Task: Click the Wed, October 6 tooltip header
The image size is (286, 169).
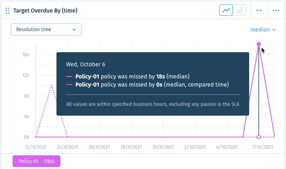Action: 85,64
